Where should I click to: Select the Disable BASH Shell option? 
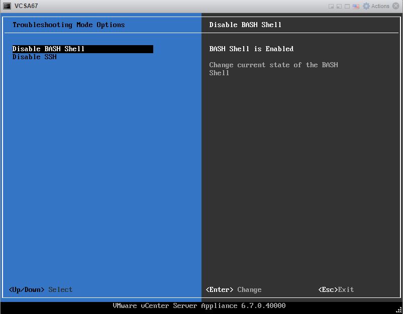coord(49,49)
